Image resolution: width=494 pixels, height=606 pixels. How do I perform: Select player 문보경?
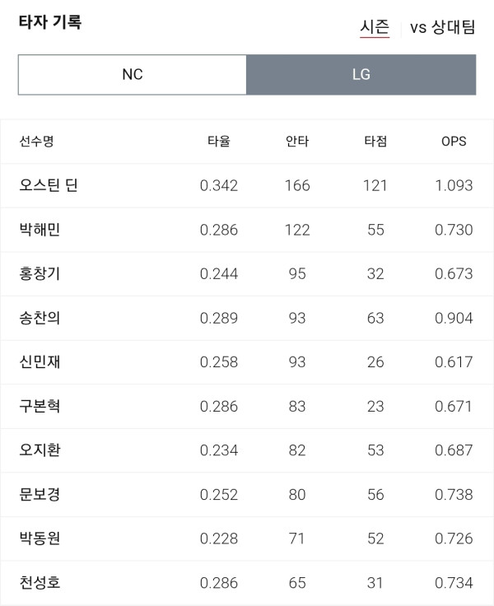[x=40, y=494]
